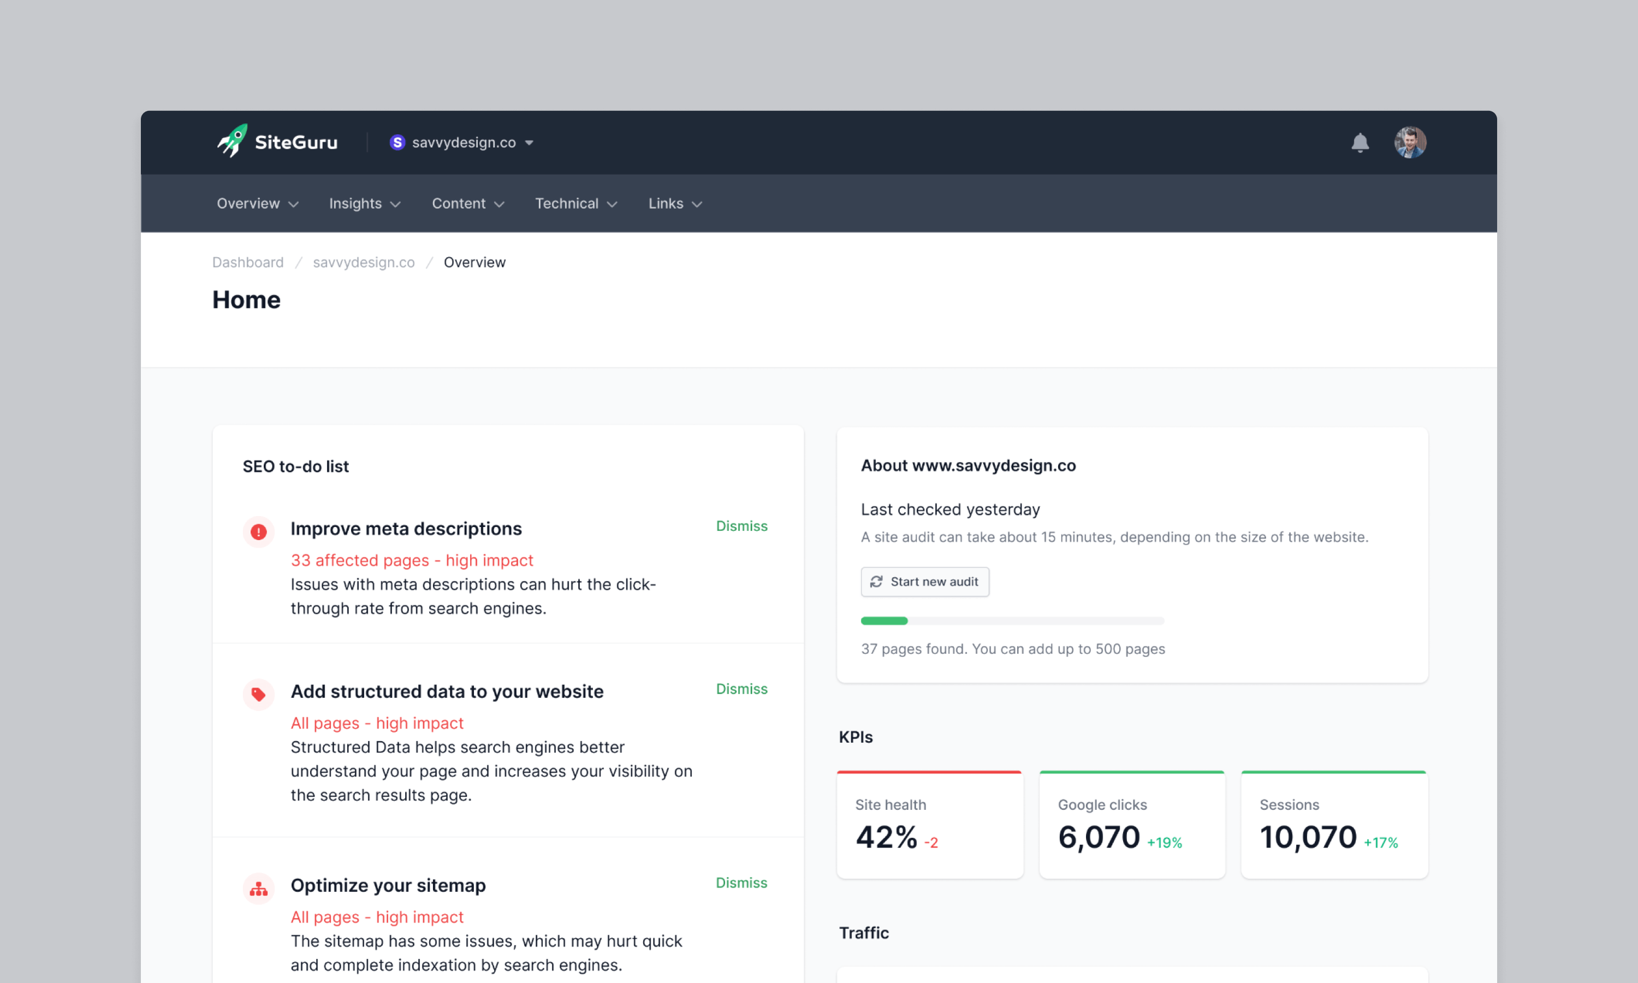
Task: Click the Start new audit button
Action: tap(924, 582)
